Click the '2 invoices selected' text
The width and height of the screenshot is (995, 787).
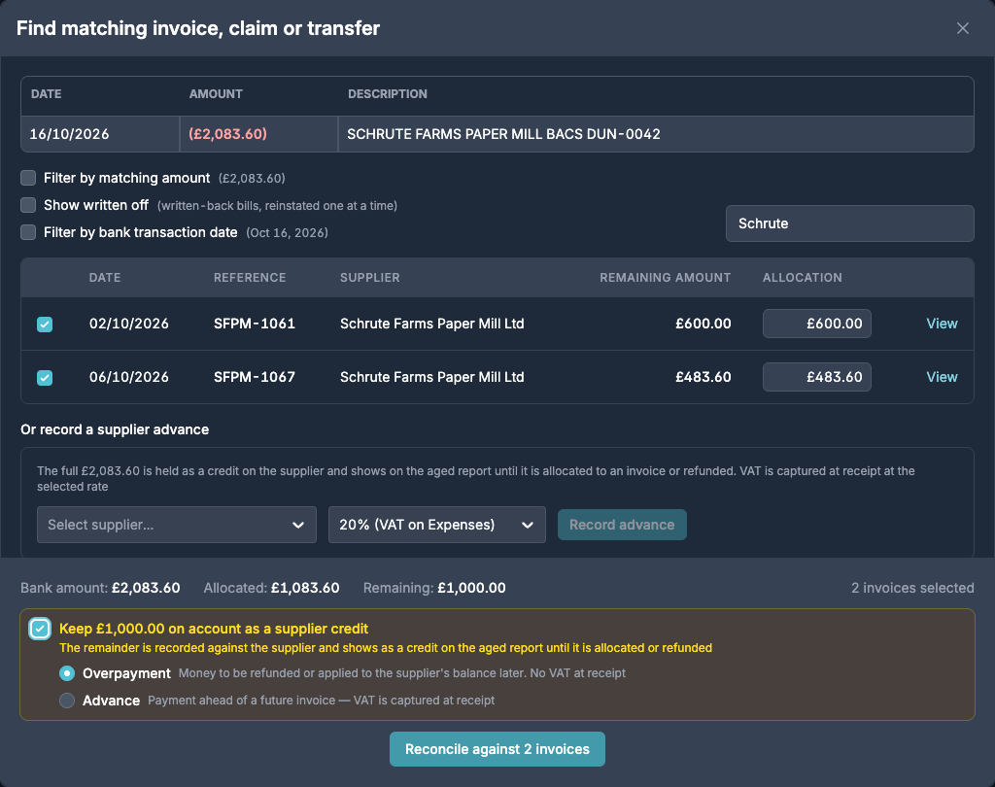(x=912, y=588)
